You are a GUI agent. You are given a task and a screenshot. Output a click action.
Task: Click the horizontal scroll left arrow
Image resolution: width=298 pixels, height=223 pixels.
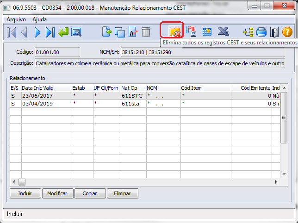tap(14, 182)
